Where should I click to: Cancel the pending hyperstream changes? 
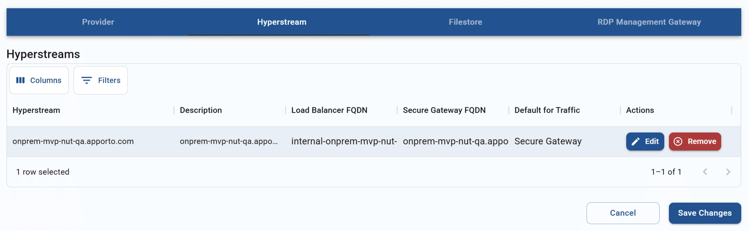[623, 213]
